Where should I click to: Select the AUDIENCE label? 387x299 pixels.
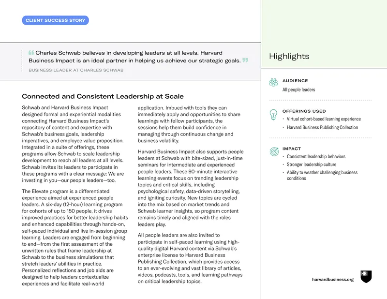tap(295, 81)
